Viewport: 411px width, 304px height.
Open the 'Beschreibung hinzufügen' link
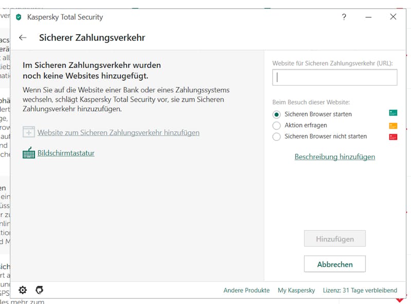pyautogui.click(x=335, y=157)
